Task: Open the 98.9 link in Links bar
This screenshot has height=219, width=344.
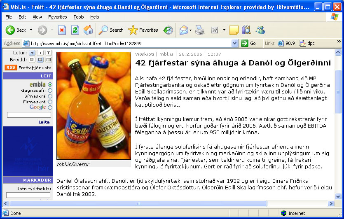Action: point(286,43)
